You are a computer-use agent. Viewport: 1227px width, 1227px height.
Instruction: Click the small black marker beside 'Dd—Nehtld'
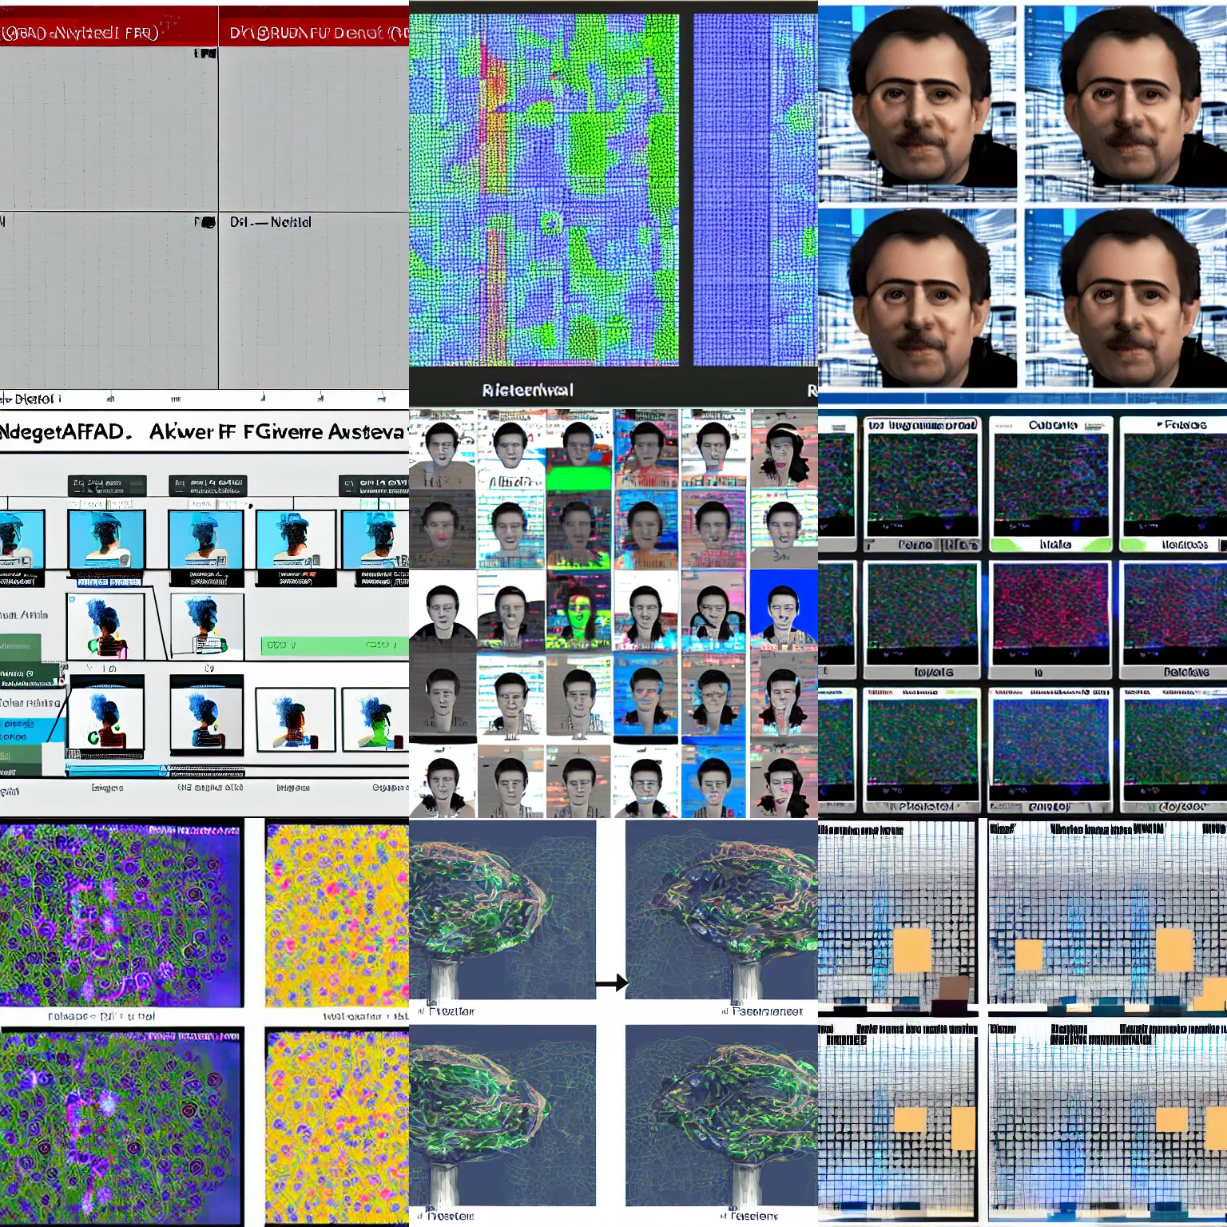(x=208, y=222)
